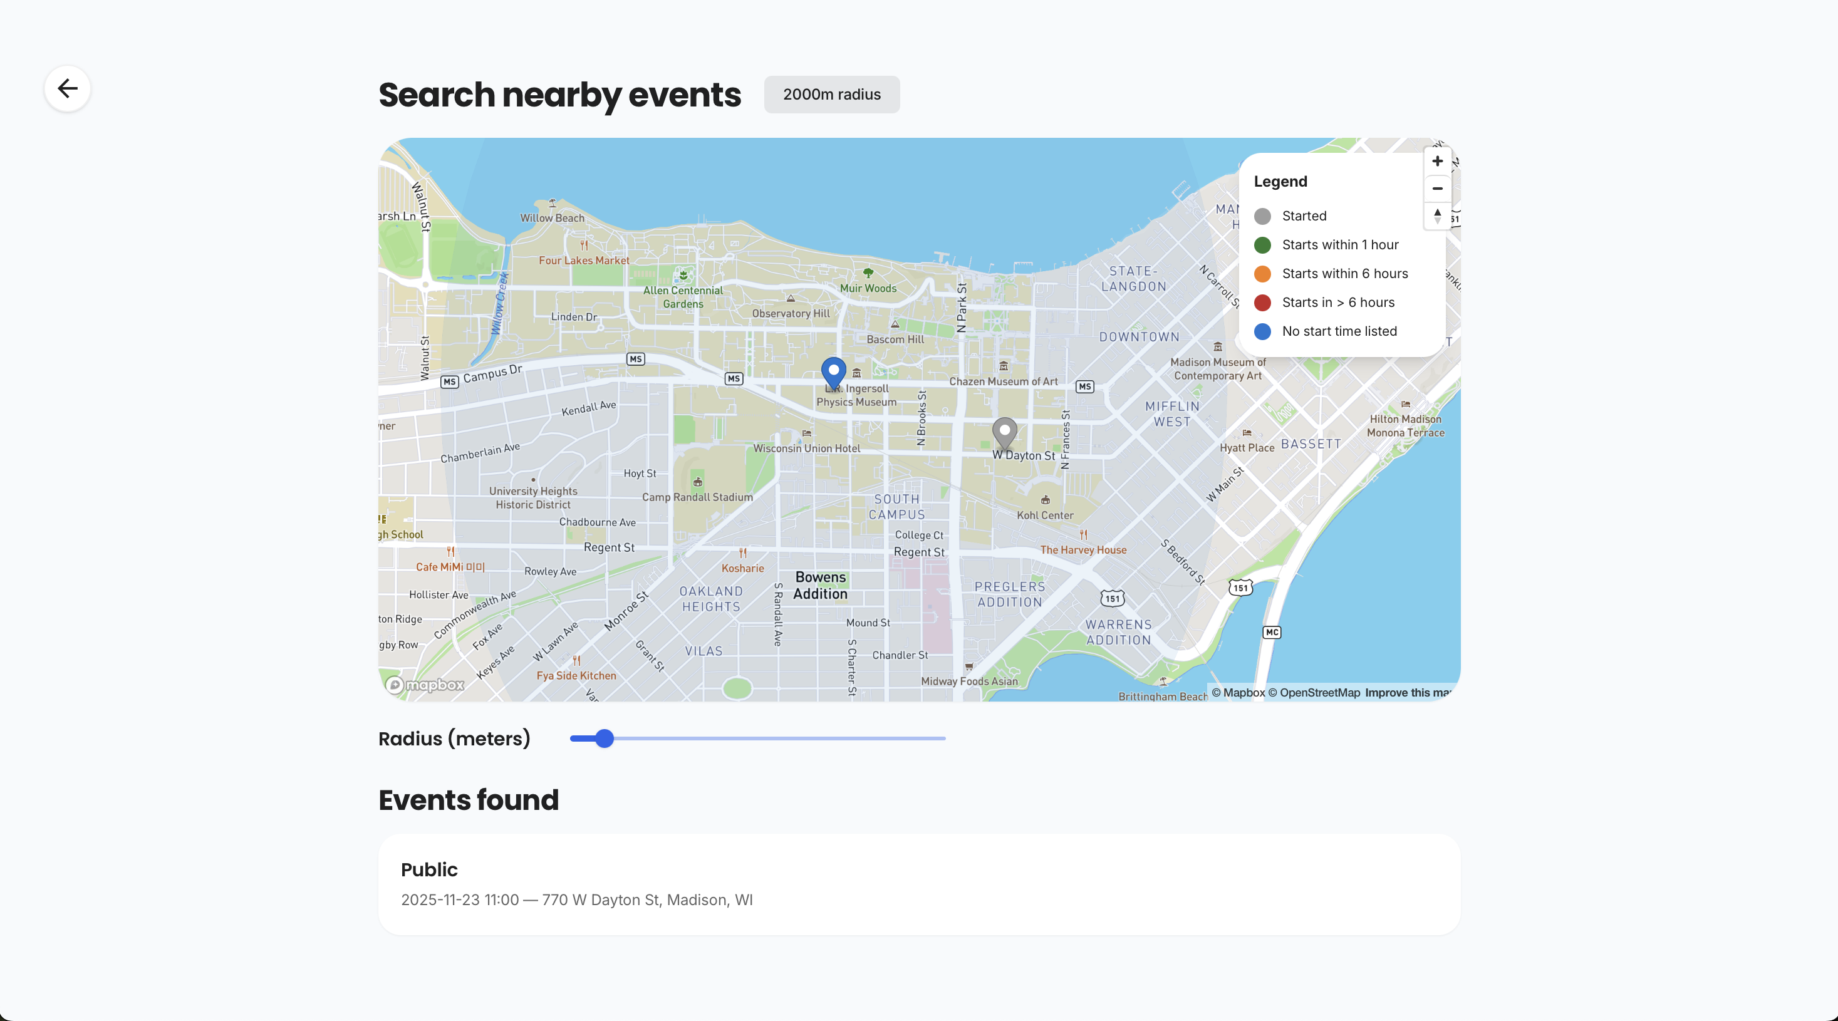Click the gray Started legend dot
This screenshot has width=1838, height=1021.
tap(1262, 216)
